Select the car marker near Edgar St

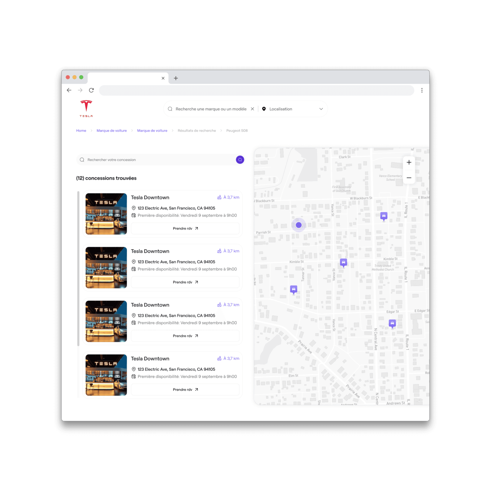(392, 323)
